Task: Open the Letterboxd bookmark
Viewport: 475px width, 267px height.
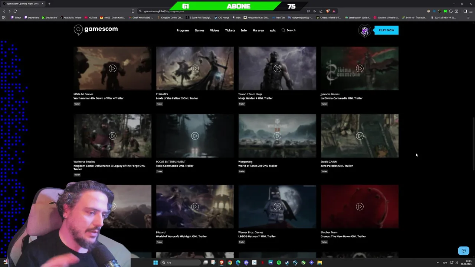Action: point(358,17)
